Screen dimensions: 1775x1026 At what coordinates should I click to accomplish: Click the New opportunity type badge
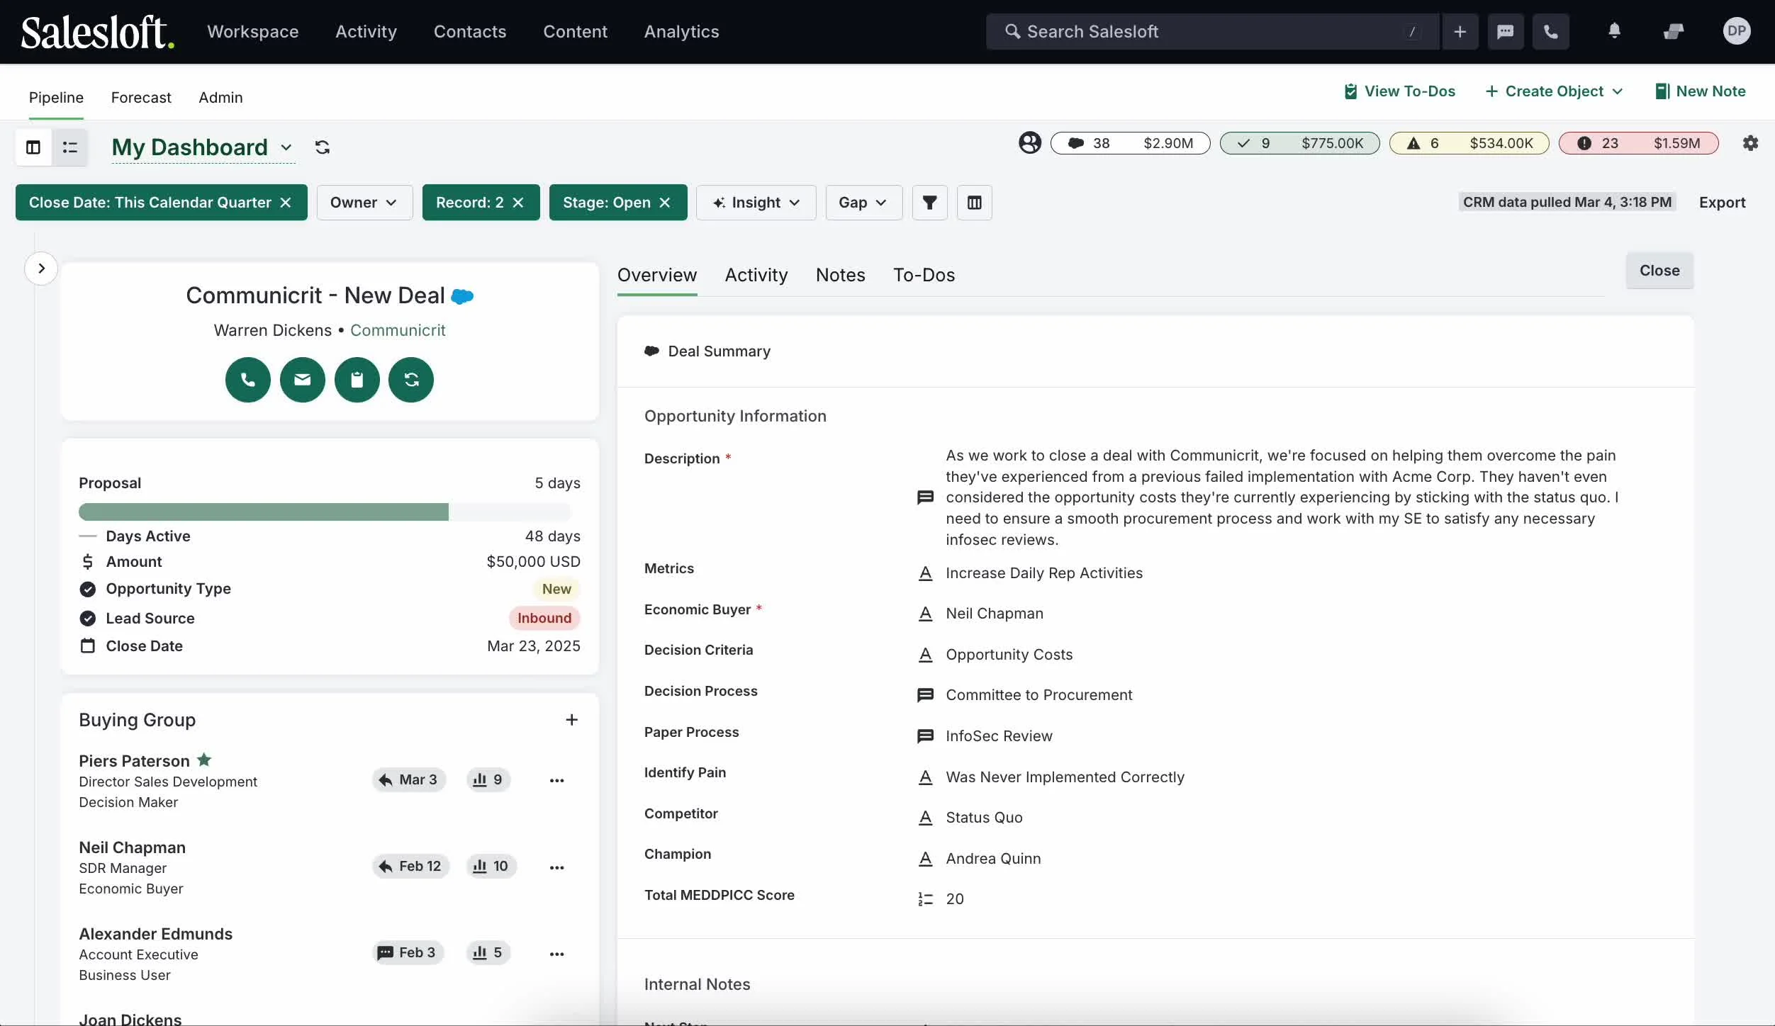tap(556, 589)
